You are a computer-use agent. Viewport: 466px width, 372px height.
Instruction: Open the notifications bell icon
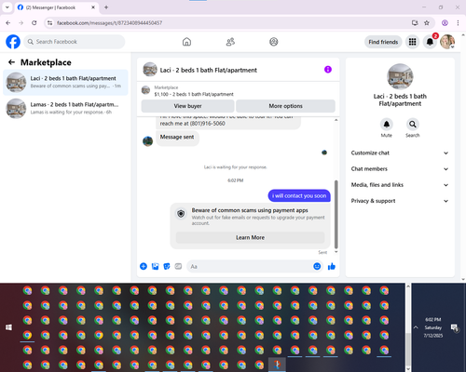[430, 42]
